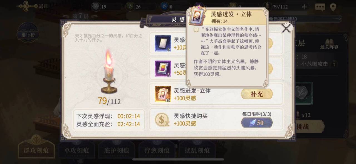Screen dimensions: 356x164
Task: Tap the 灵感迸发·立体 item icon with 14
Action: point(163,94)
